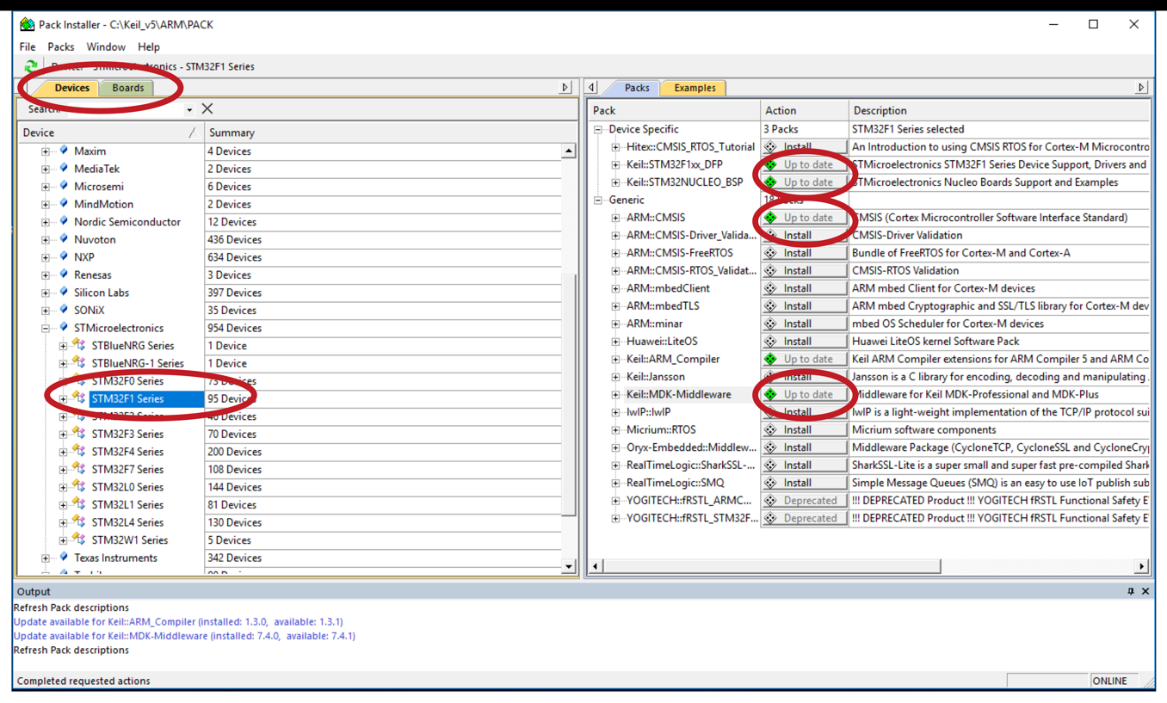Image resolution: width=1167 pixels, height=703 pixels.
Task: Open the Packs menu
Action: pos(60,46)
